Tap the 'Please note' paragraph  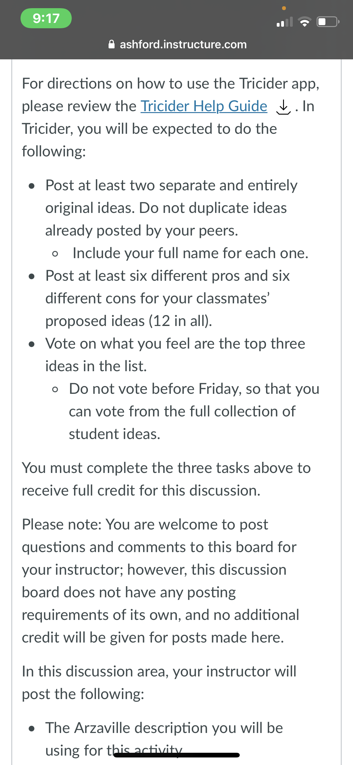click(160, 581)
